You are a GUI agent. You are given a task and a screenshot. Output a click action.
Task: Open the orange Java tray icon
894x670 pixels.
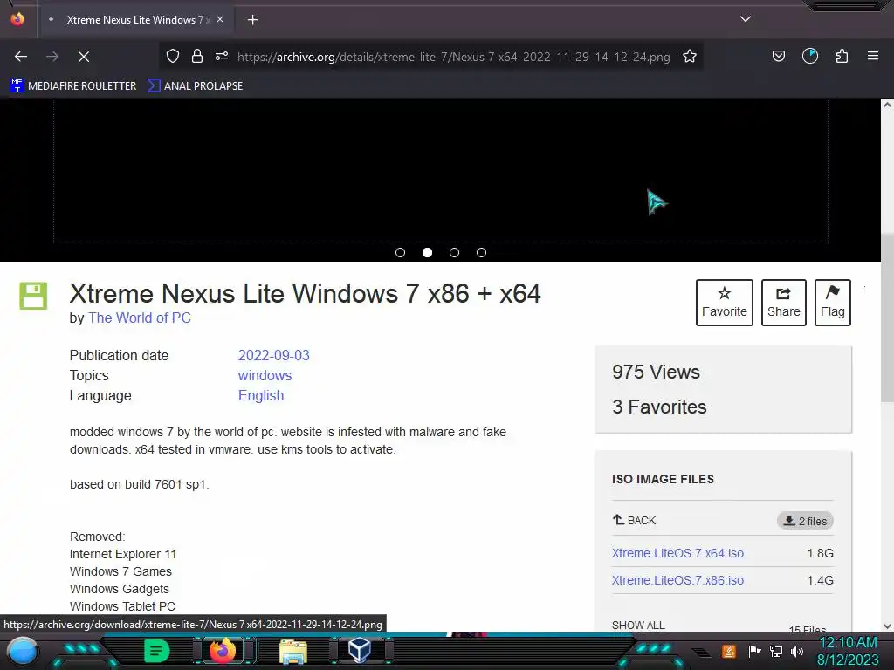coord(729,651)
